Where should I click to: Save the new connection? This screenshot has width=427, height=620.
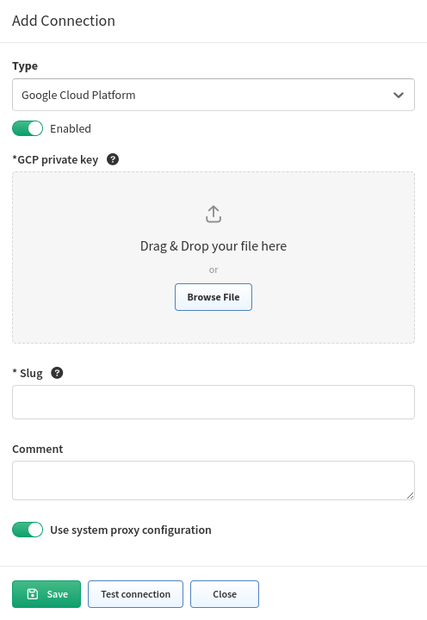click(x=46, y=594)
